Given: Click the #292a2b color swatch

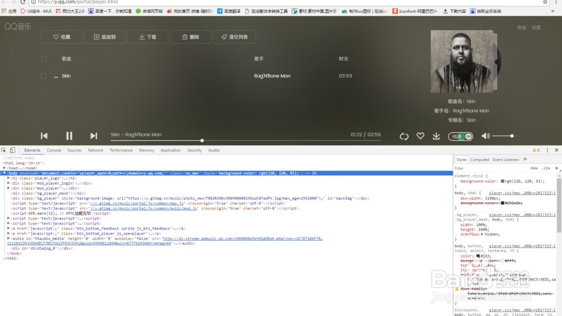Looking at the screenshot, I should 502,203.
